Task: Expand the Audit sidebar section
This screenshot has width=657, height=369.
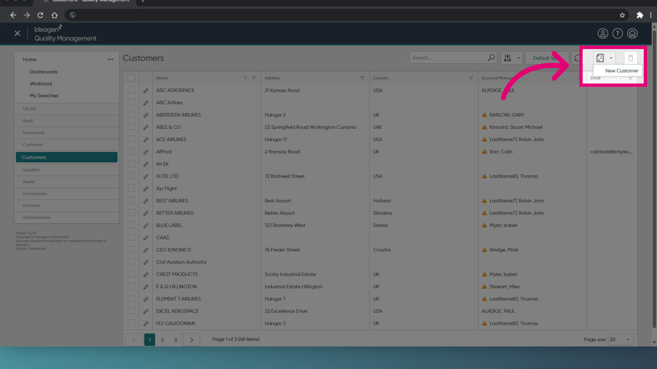Action: pyautogui.click(x=67, y=121)
